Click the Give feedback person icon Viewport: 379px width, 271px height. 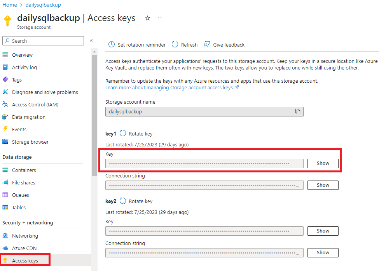point(207,44)
